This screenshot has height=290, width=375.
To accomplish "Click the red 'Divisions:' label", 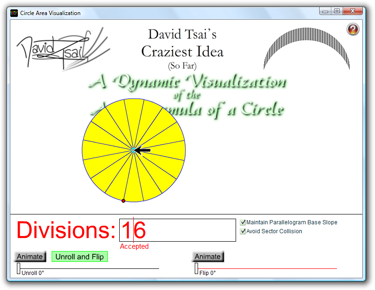I will coord(66,230).
